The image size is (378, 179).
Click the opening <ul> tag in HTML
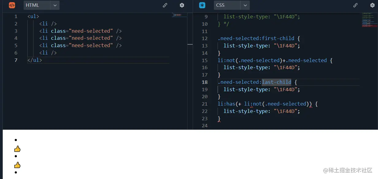(33, 16)
